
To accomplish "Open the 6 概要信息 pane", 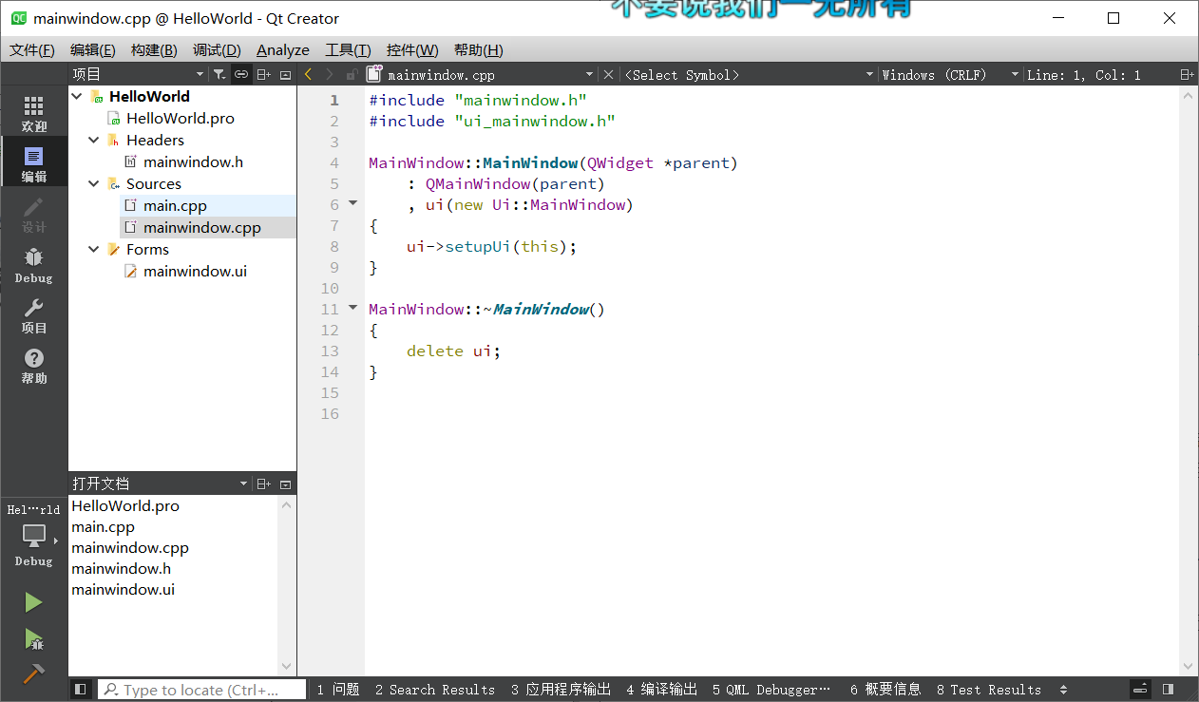I will click(885, 690).
